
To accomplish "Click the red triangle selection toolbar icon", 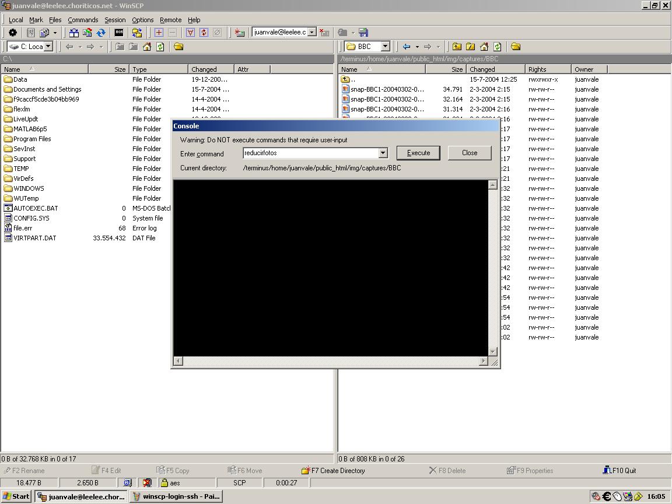I will coord(190,33).
